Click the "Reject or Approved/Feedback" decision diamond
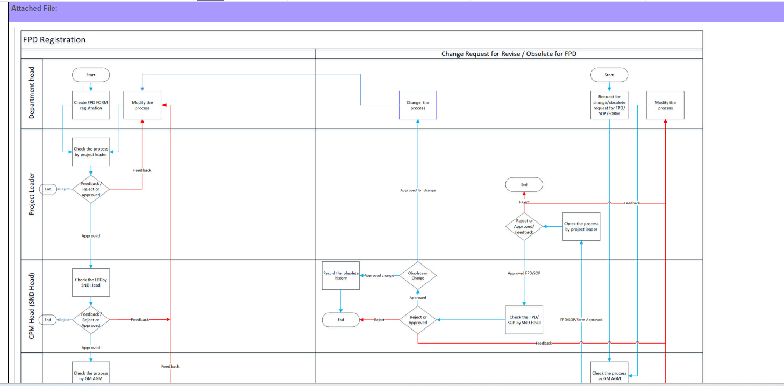The width and height of the screenshot is (784, 386). [524, 226]
